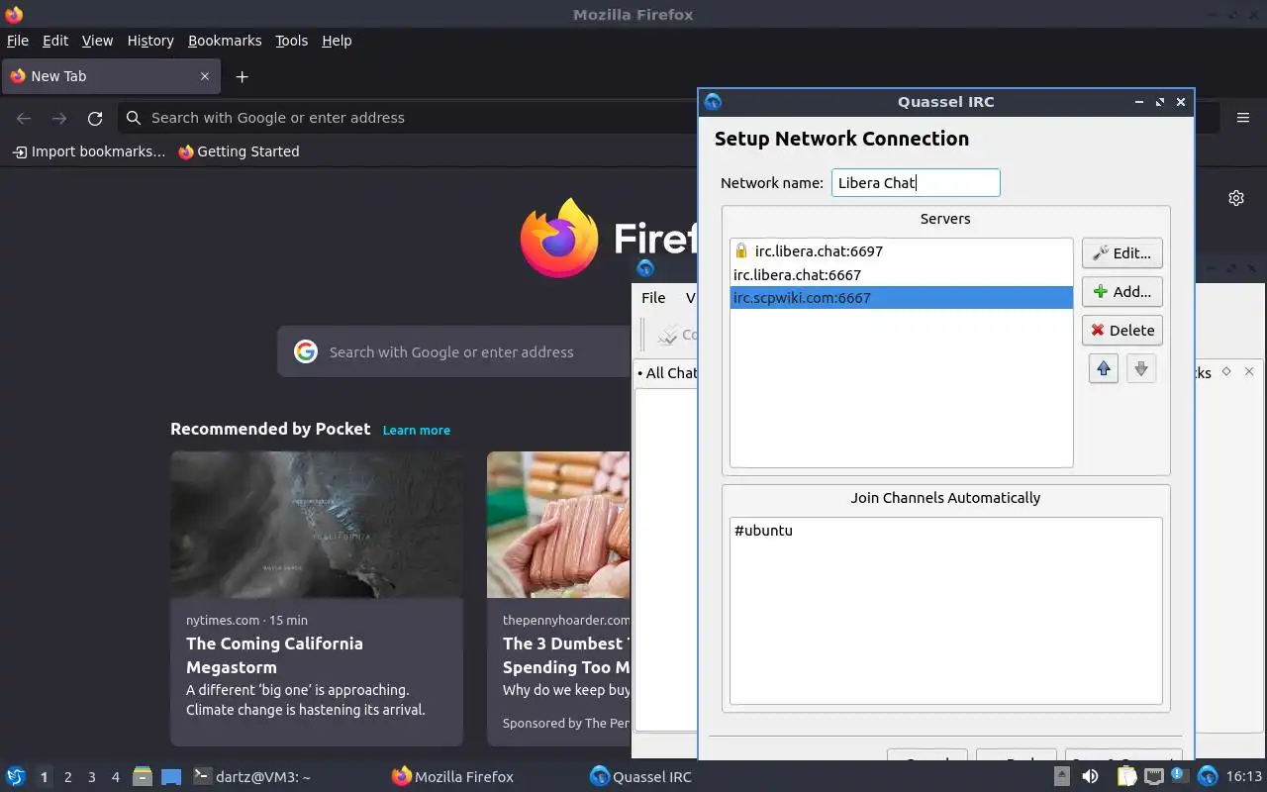This screenshot has height=792, width=1267.
Task: Delete the selected server
Action: 1121,331
